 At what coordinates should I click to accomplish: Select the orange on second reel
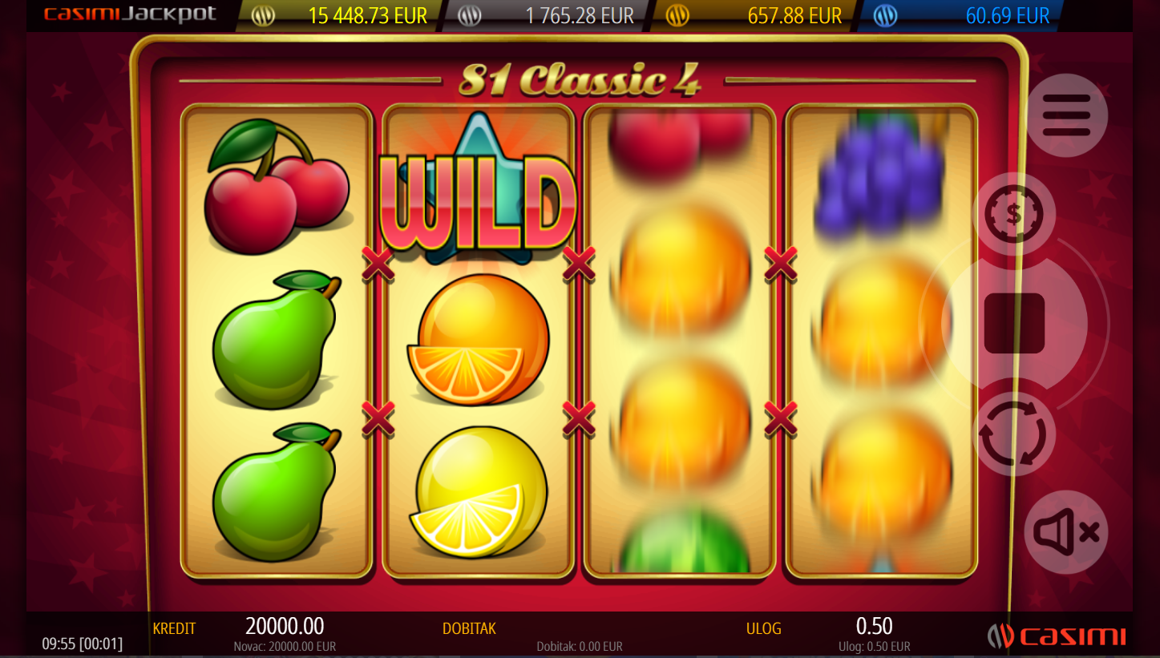(479, 339)
